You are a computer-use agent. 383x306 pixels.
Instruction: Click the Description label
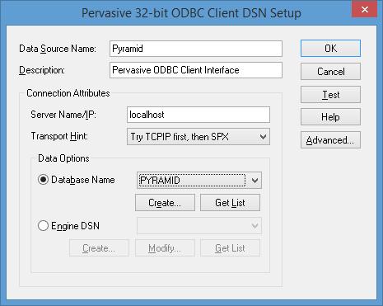pos(42,70)
